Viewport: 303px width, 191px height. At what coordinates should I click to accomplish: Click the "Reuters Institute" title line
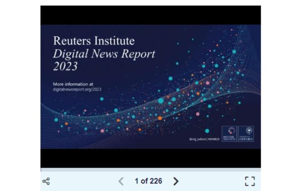(93, 41)
